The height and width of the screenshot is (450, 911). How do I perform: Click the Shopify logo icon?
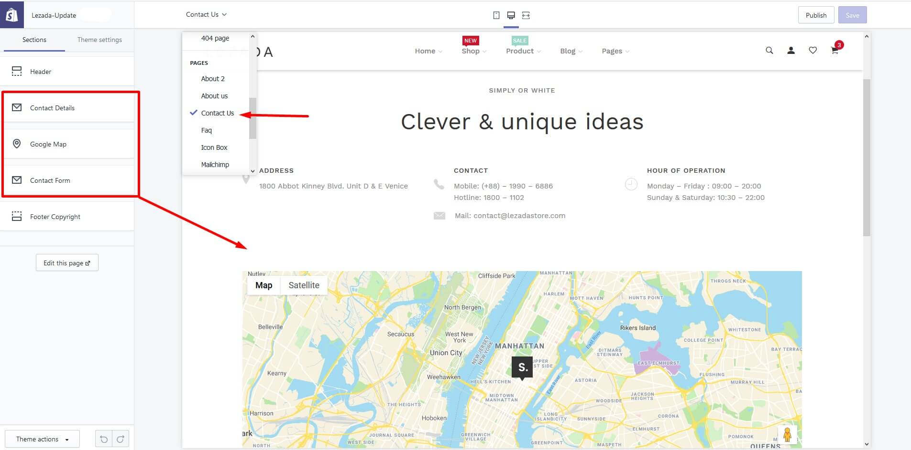tap(12, 14)
